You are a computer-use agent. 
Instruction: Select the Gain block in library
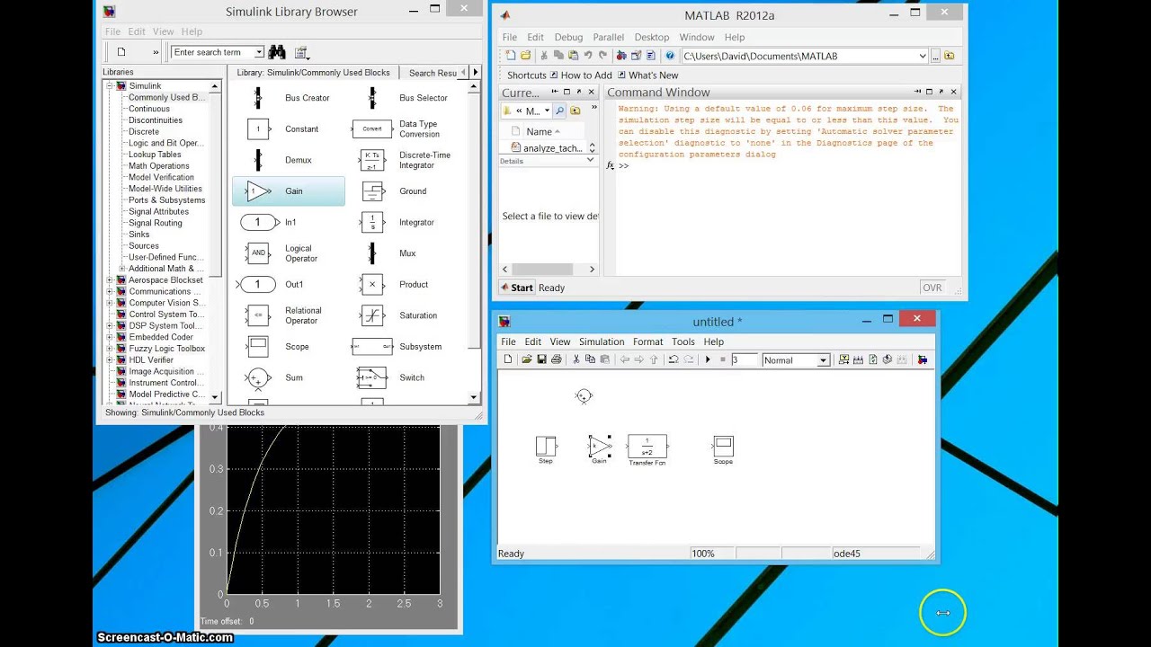288,191
